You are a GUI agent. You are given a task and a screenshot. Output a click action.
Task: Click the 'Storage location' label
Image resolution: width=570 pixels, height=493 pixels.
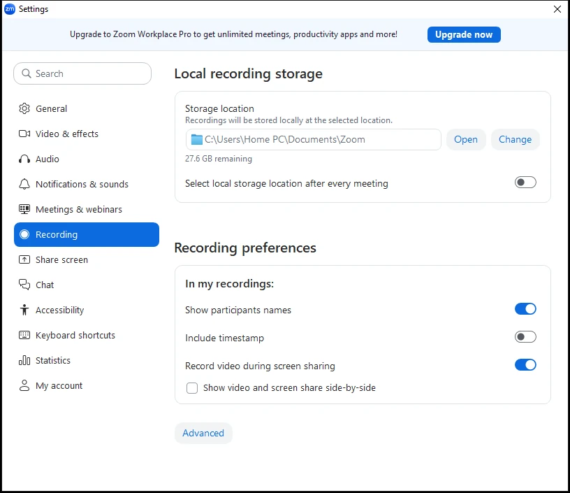tap(219, 108)
